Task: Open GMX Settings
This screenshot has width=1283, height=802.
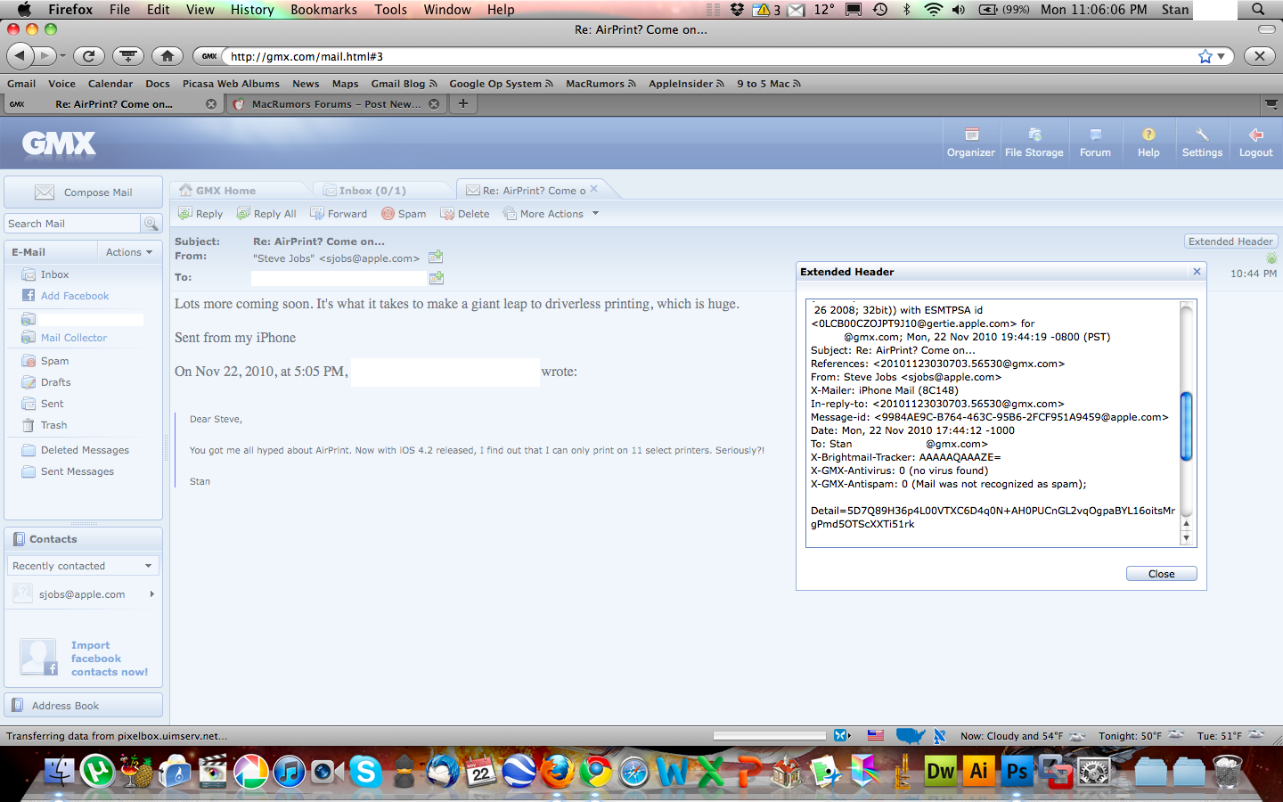Action: (x=1202, y=143)
